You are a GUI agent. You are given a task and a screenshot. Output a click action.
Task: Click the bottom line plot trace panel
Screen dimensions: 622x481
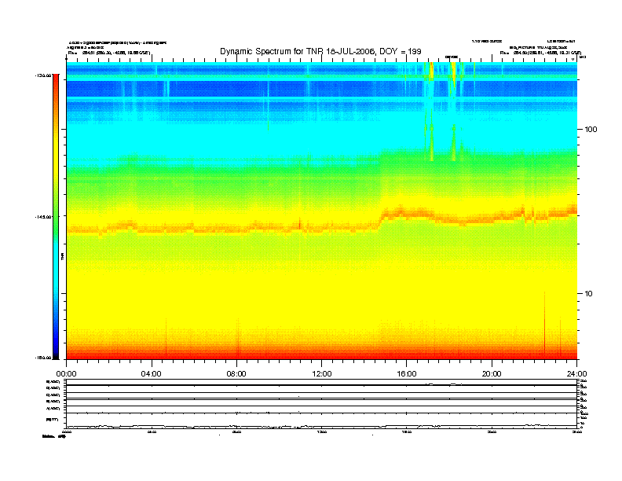(321, 420)
